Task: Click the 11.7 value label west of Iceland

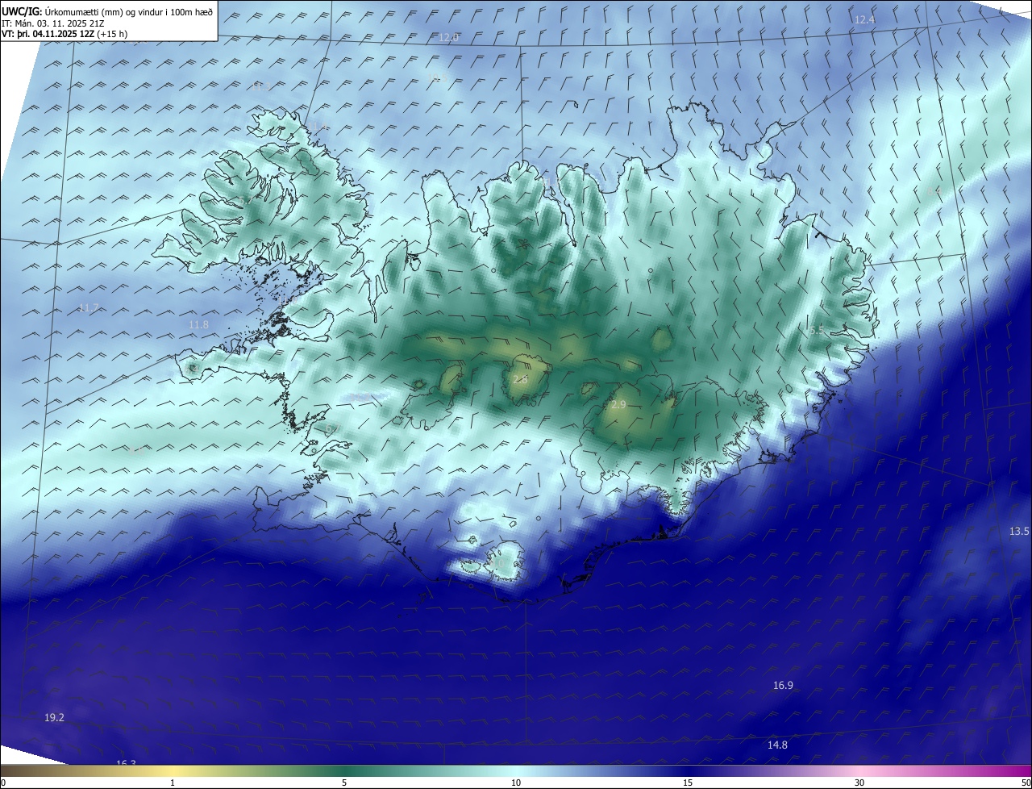Action: [89, 308]
